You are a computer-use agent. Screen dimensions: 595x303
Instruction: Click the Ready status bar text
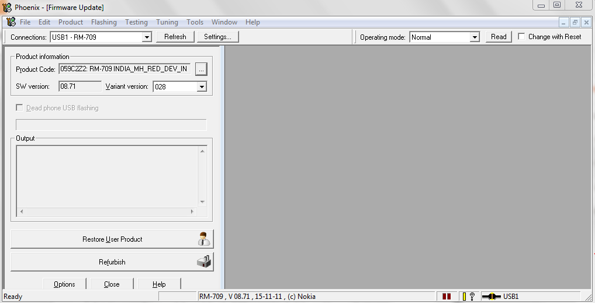tap(13, 296)
